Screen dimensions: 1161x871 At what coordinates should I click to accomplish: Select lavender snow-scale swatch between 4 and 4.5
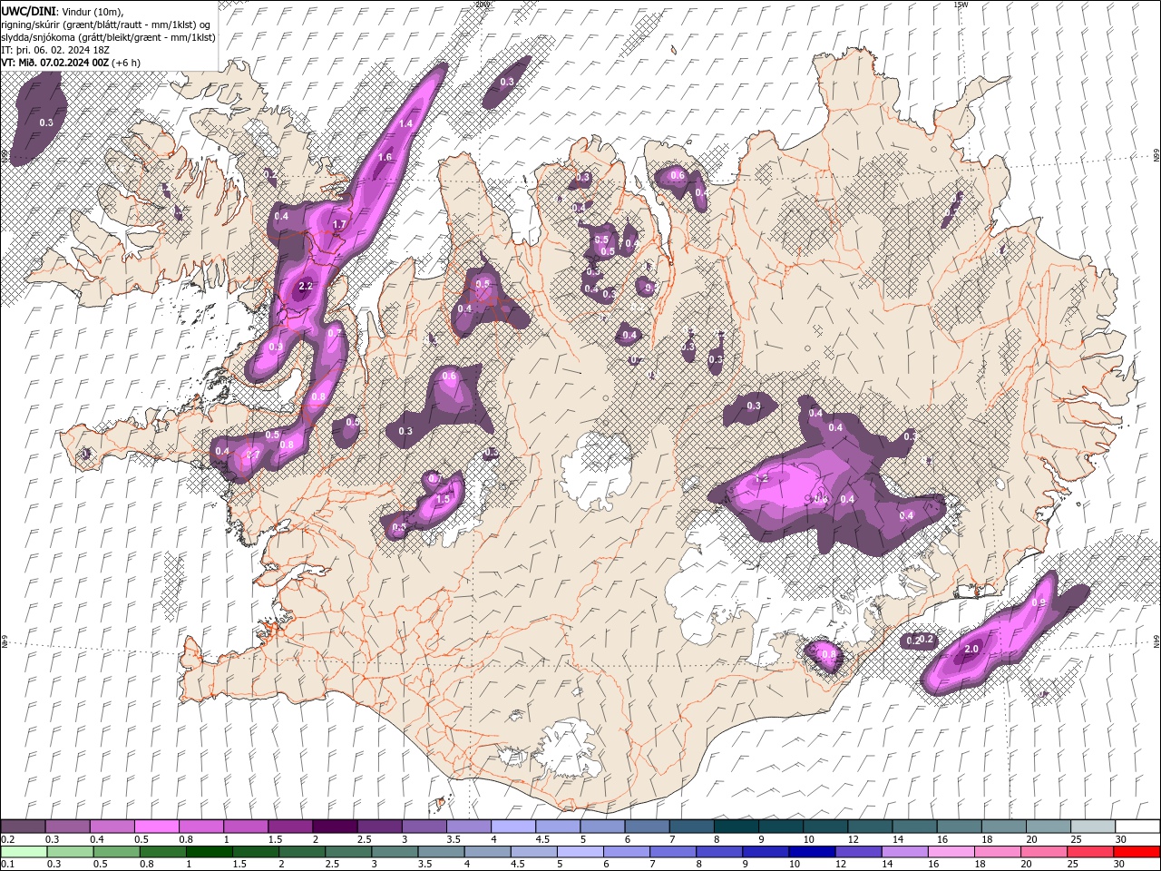(512, 827)
